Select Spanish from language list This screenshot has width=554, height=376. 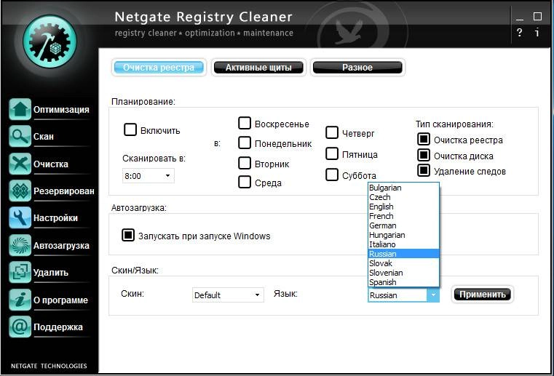(403, 282)
